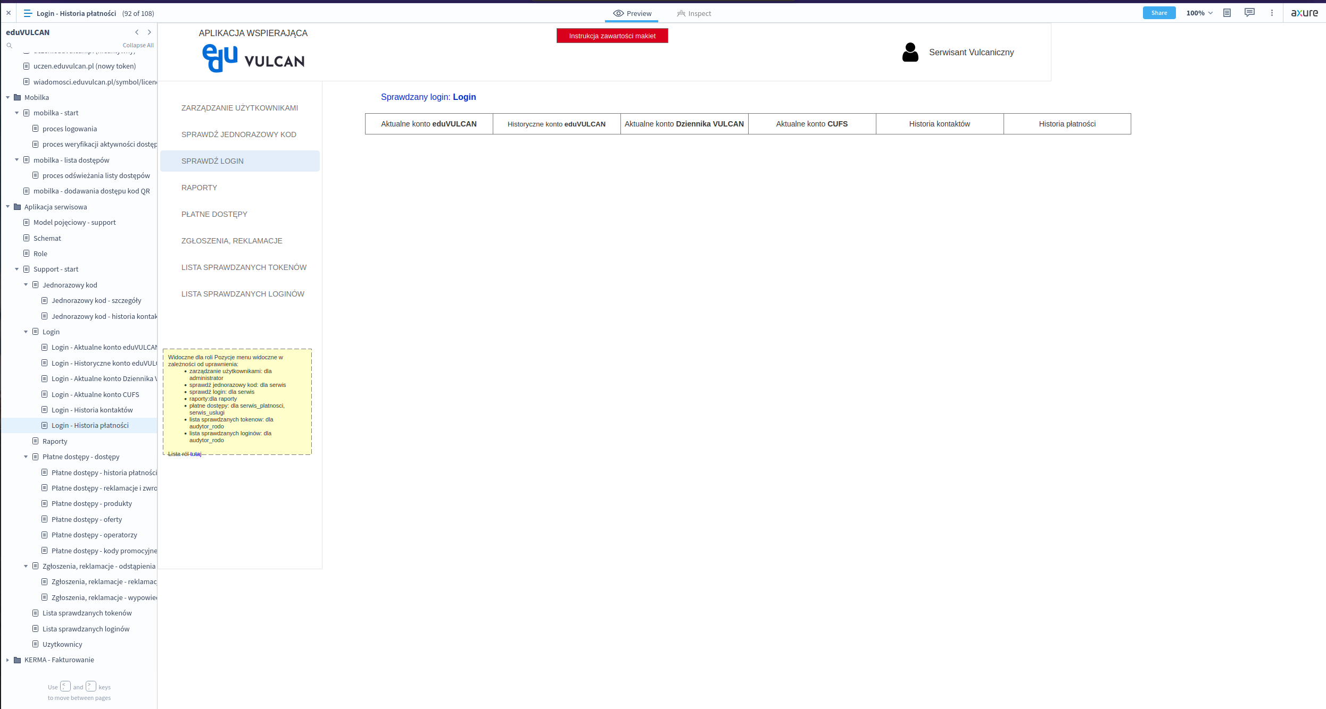Viewport: 1326px width, 709px height.
Task: Go to next page with right chevron
Action: click(150, 32)
